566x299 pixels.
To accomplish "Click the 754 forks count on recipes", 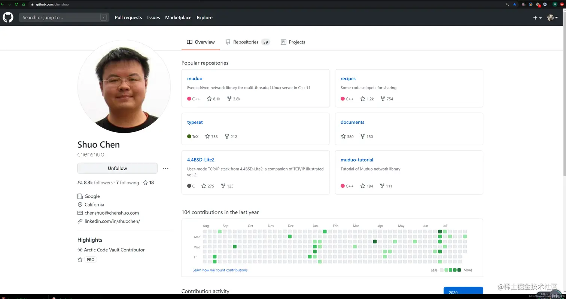I will [387, 99].
